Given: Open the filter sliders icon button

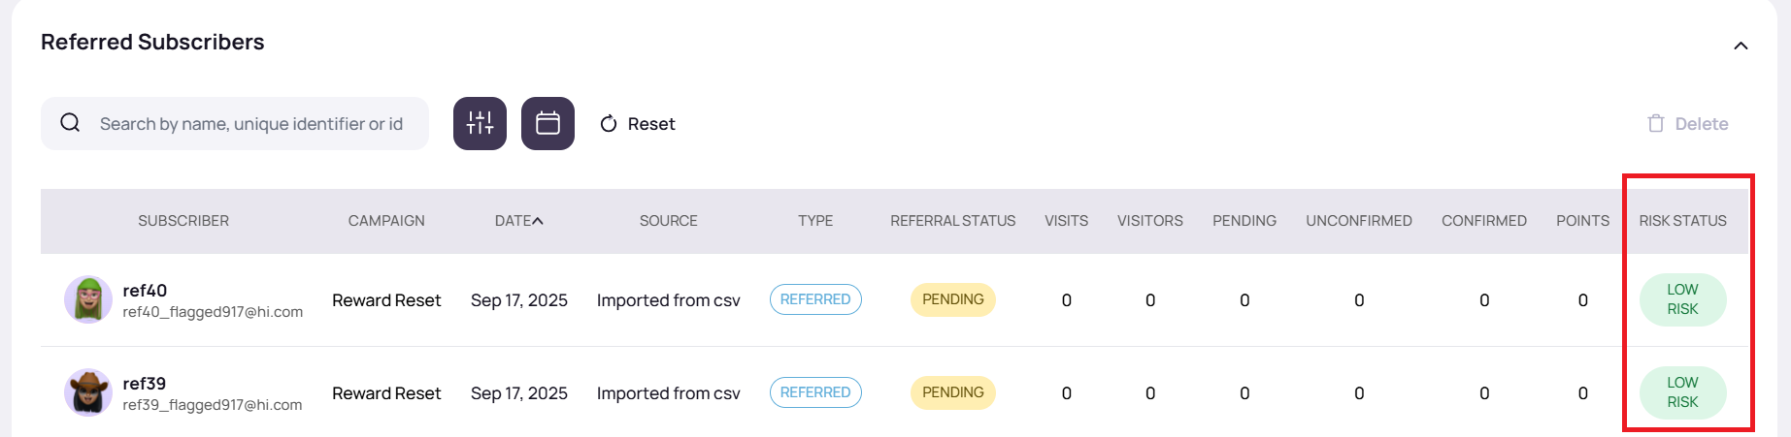Looking at the screenshot, I should (480, 123).
